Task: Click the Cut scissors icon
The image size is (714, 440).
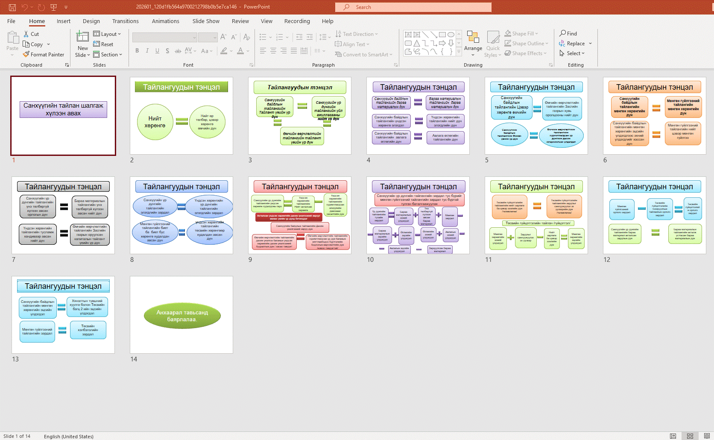Action: coord(26,34)
